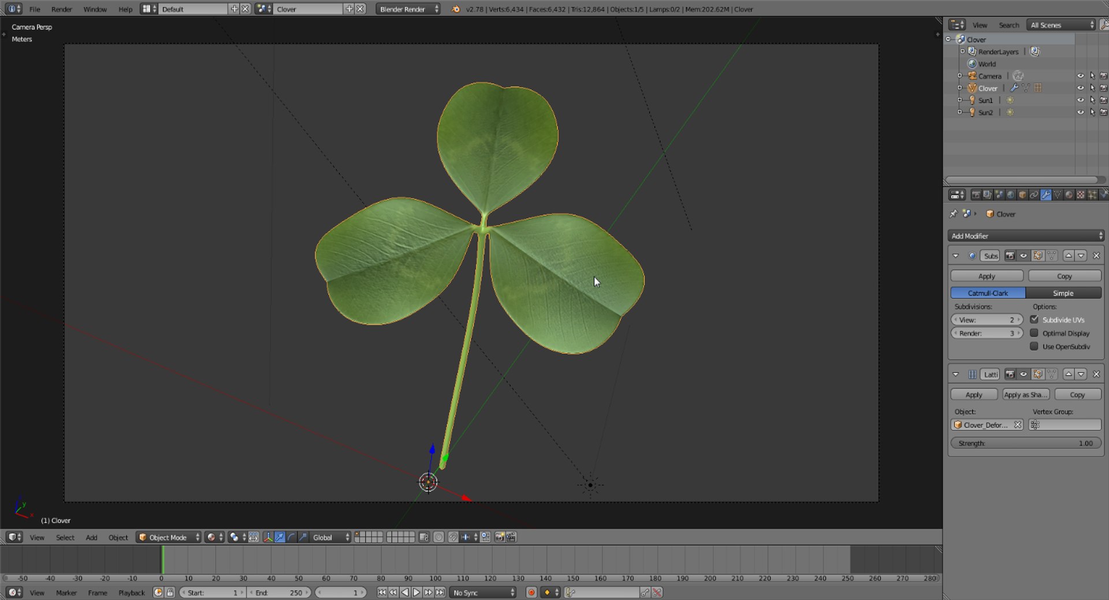The height and width of the screenshot is (600, 1109).
Task: Open the Object Data tab triangle icon
Action: point(1057,195)
